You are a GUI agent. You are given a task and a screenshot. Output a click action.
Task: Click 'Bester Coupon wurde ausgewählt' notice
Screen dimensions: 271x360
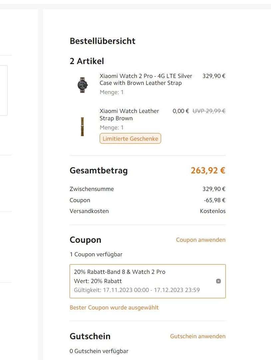point(114,307)
